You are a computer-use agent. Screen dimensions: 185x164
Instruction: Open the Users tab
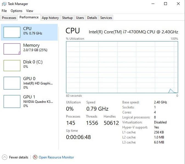(x=80, y=18)
